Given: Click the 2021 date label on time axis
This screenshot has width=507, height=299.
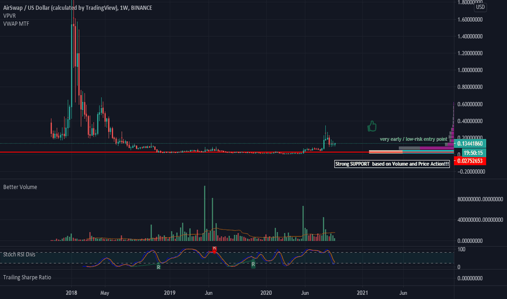Looking at the screenshot, I should [362, 293].
